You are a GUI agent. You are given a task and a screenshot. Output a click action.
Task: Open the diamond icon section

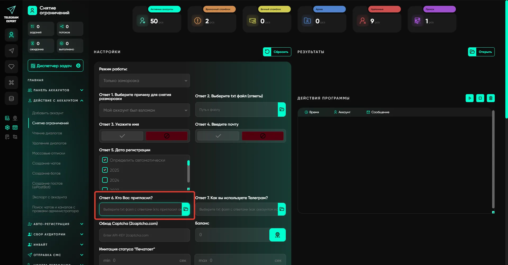point(11,67)
